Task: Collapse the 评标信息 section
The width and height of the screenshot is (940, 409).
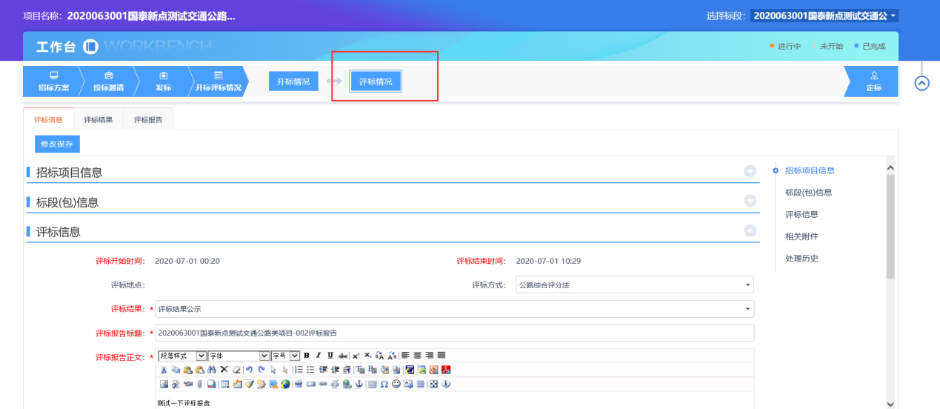Action: (x=750, y=231)
